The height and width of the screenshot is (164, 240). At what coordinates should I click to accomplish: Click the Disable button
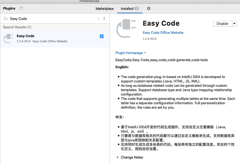222,23
